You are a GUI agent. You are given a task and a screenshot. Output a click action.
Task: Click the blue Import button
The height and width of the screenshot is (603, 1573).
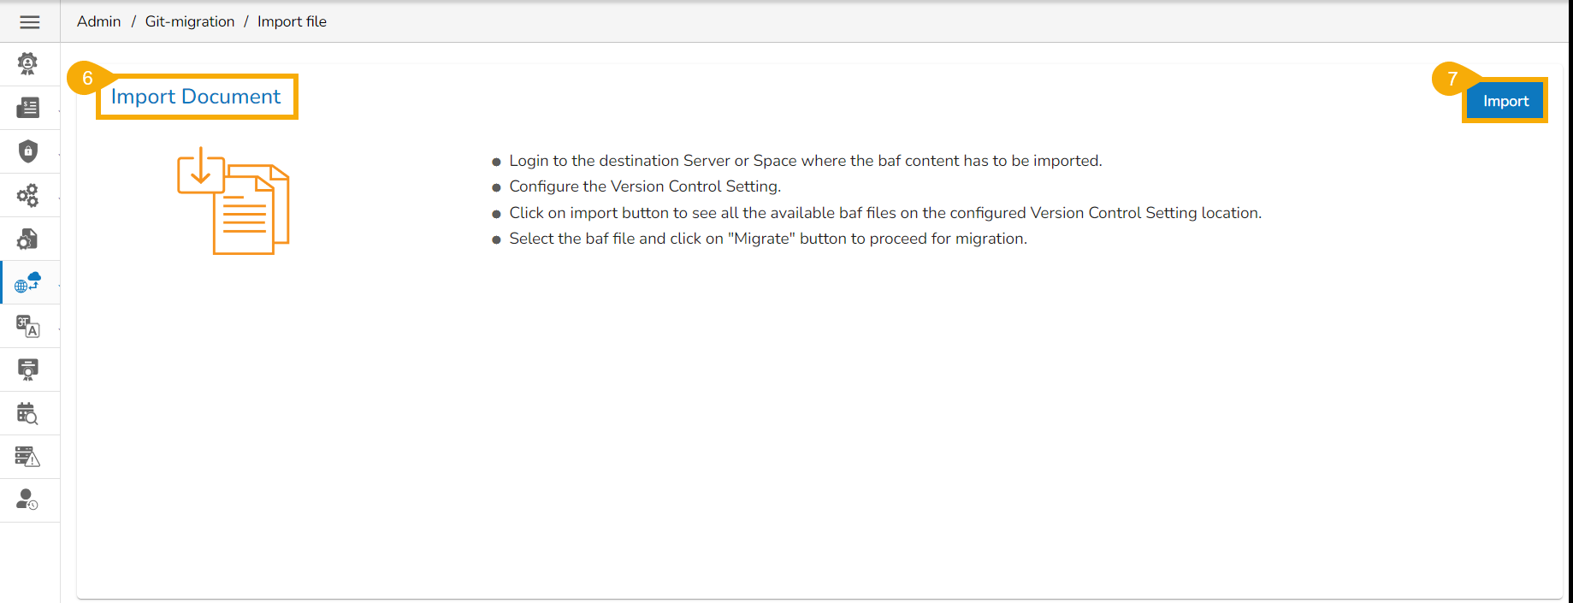[1505, 101]
